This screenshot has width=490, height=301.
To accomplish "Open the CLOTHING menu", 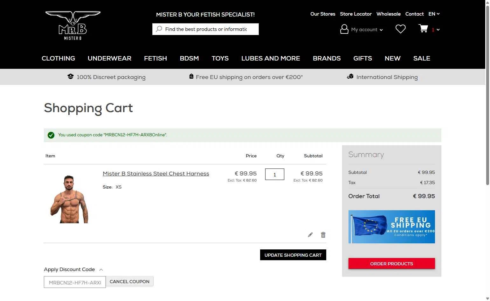I will [59, 58].
